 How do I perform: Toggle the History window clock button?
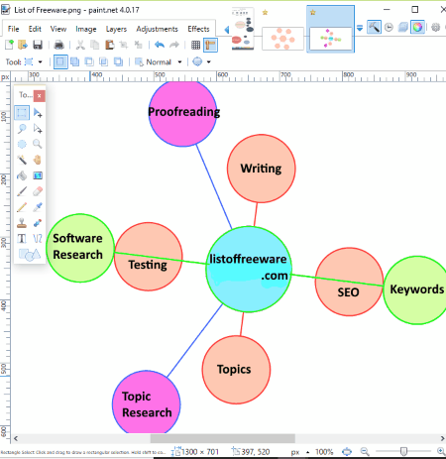(389, 27)
